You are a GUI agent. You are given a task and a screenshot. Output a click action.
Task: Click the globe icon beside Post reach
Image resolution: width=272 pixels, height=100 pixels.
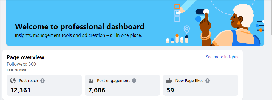tap(13, 80)
